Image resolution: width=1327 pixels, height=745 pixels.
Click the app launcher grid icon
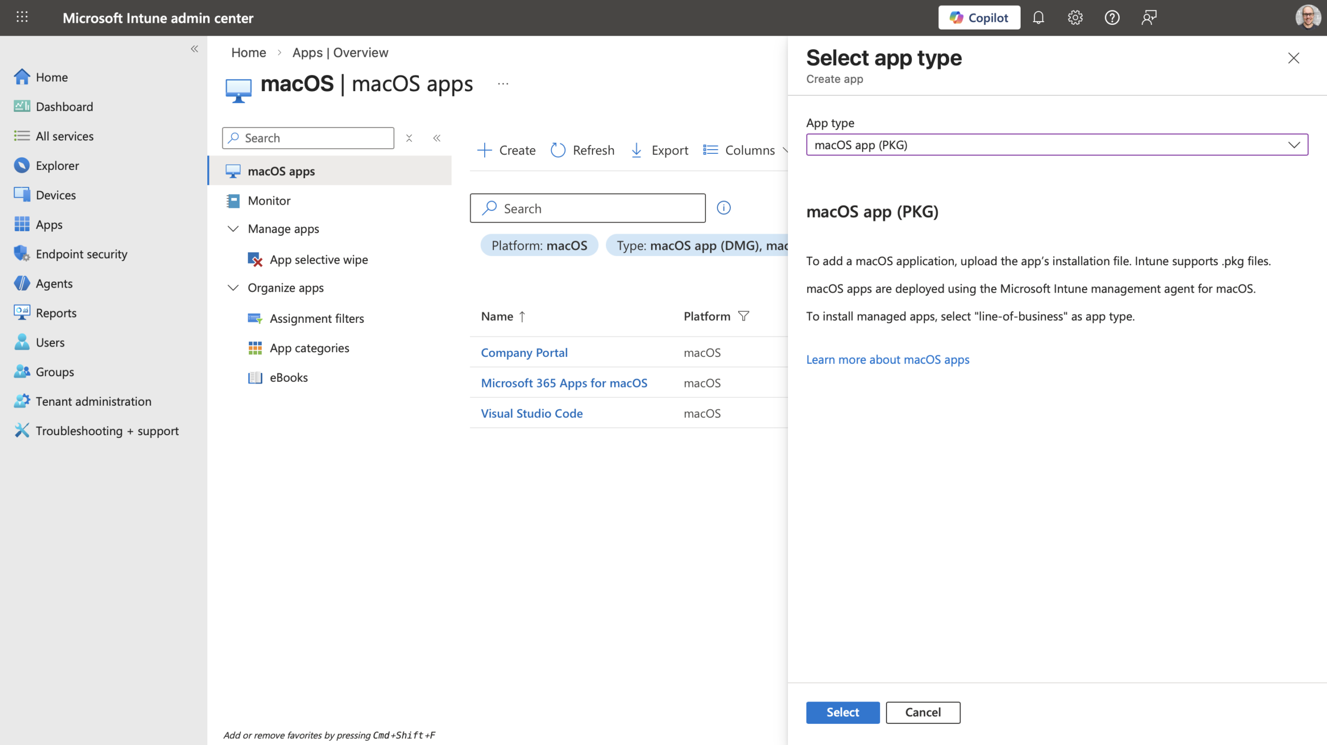(22, 18)
